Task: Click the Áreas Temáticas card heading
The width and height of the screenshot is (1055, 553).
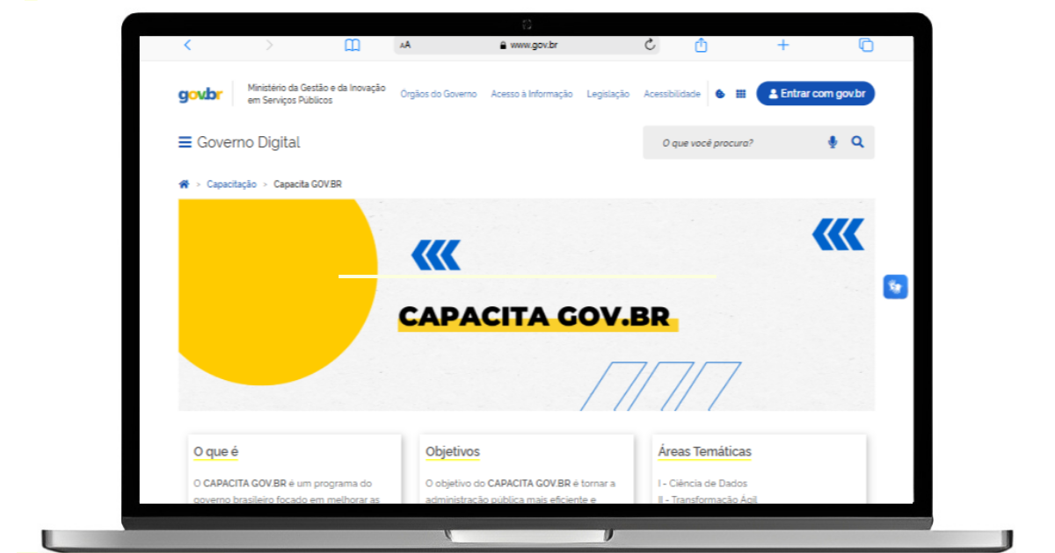Action: coord(704,452)
